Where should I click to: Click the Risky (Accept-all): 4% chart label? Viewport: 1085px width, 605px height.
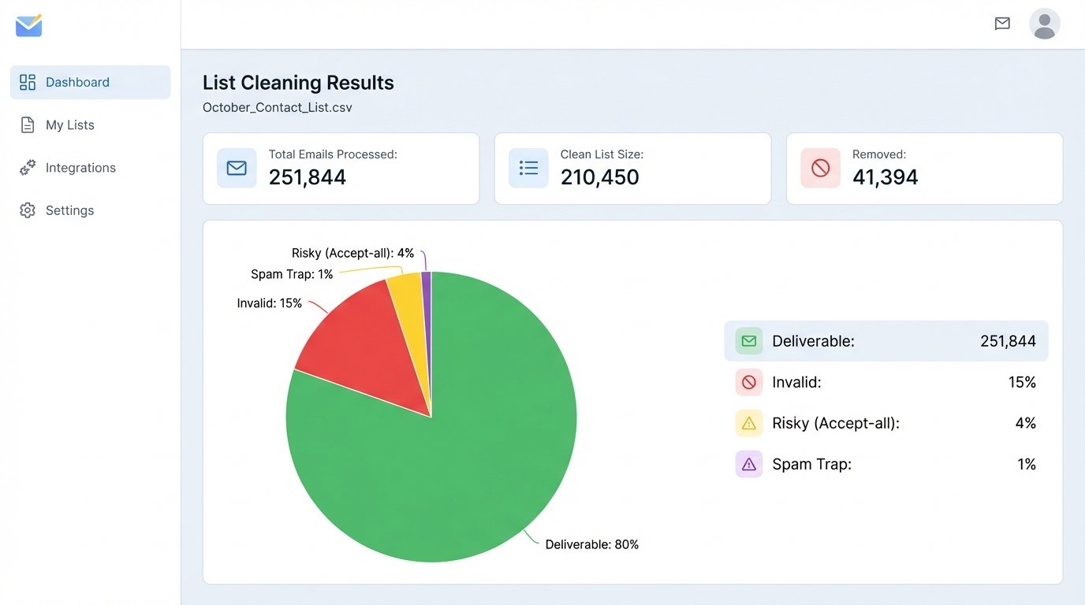tap(352, 253)
